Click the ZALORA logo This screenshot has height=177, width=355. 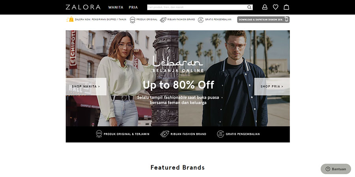pos(83,7)
